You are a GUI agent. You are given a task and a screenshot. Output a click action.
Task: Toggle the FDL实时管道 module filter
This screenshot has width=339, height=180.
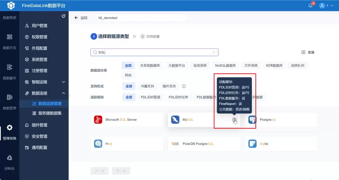pos(150,97)
